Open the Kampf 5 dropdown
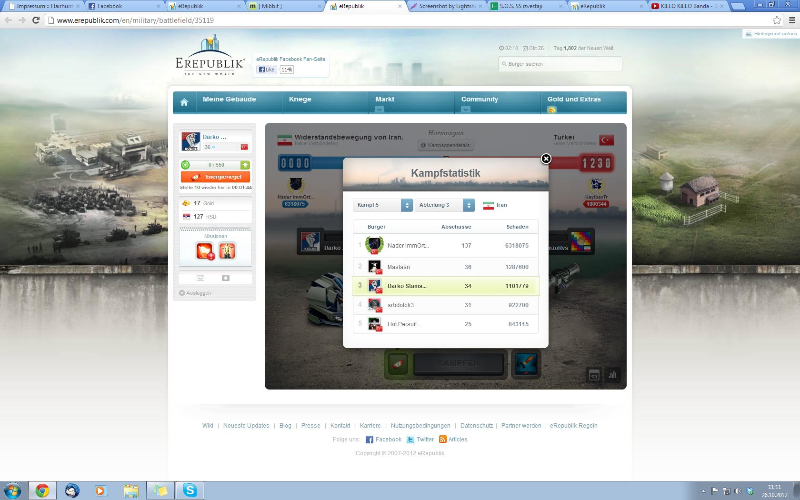 [x=382, y=205]
